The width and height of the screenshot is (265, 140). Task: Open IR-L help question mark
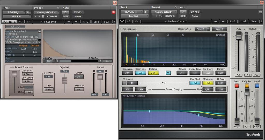[x=114, y=22]
